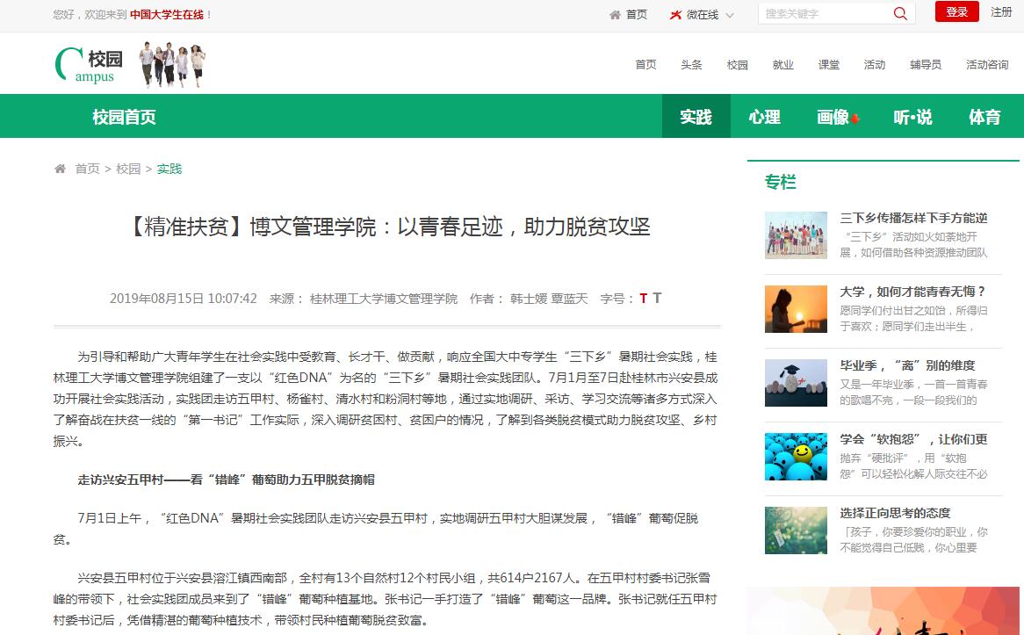
Task: Click the Weibo icon beside 微在线
Action: [675, 14]
